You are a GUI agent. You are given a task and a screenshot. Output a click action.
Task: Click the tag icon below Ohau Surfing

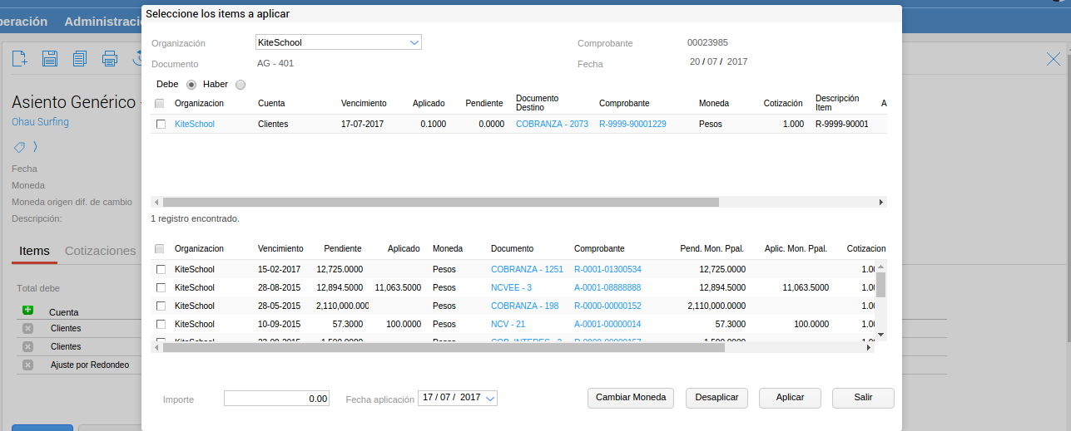coord(19,147)
